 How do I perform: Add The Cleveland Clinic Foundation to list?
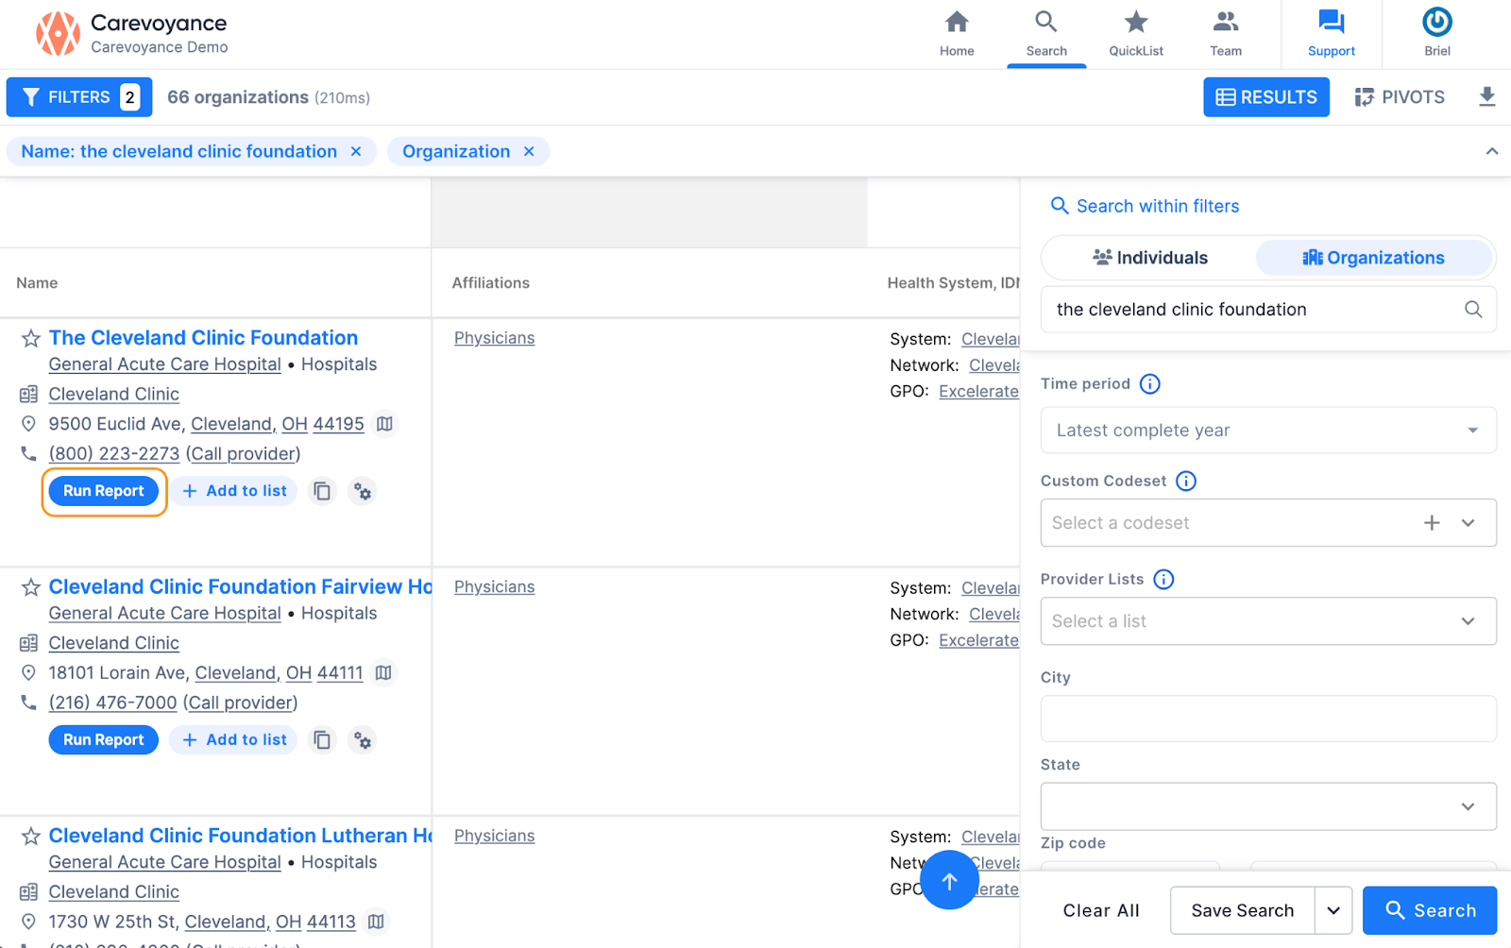click(x=234, y=491)
